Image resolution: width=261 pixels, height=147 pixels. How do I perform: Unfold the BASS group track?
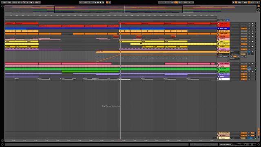click(x=218, y=76)
